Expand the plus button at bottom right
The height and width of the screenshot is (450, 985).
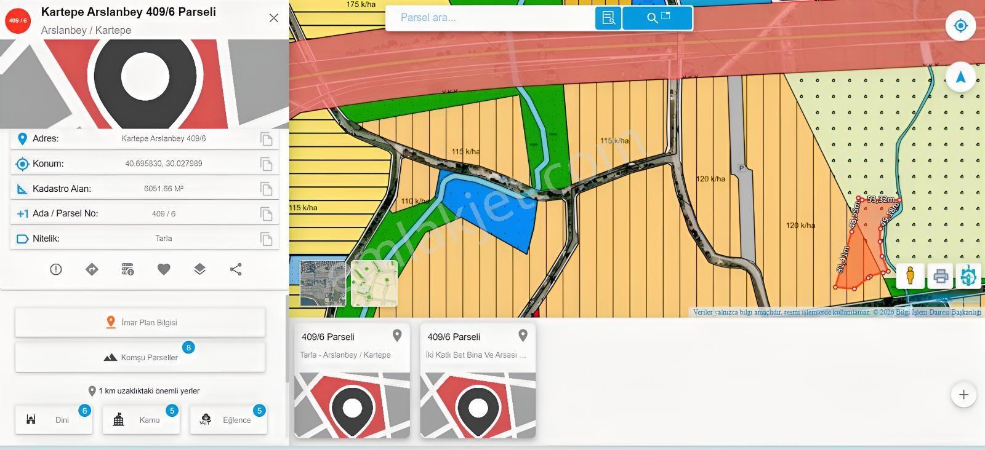[x=964, y=395]
